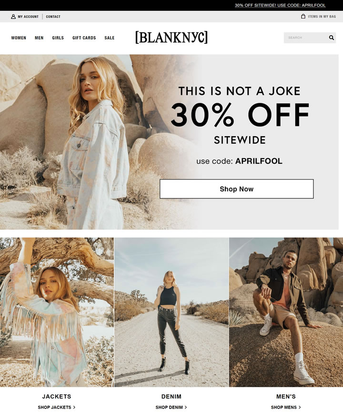
Task: Click the search magnifier icon
Action: [332, 38]
